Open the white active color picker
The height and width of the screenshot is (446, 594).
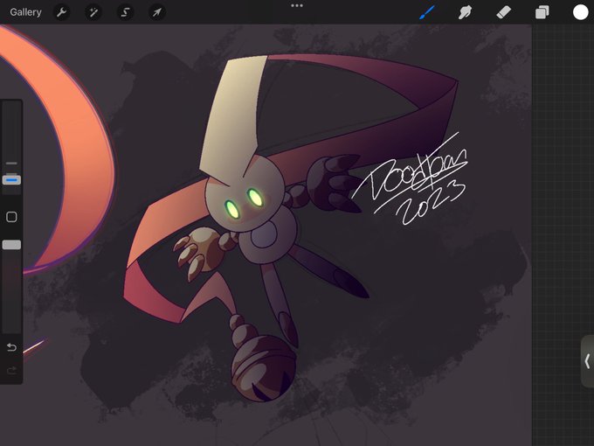pyautogui.click(x=580, y=12)
